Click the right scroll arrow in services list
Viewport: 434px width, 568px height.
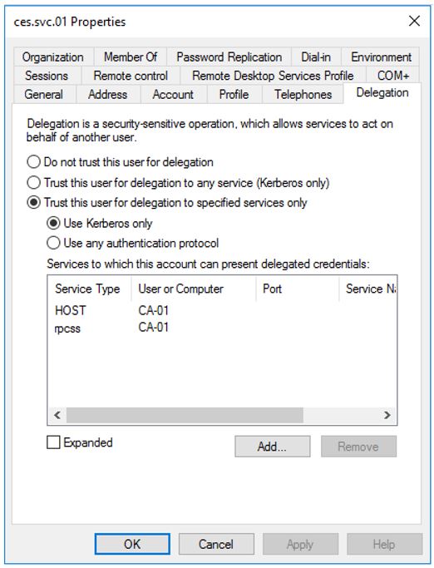tap(387, 415)
